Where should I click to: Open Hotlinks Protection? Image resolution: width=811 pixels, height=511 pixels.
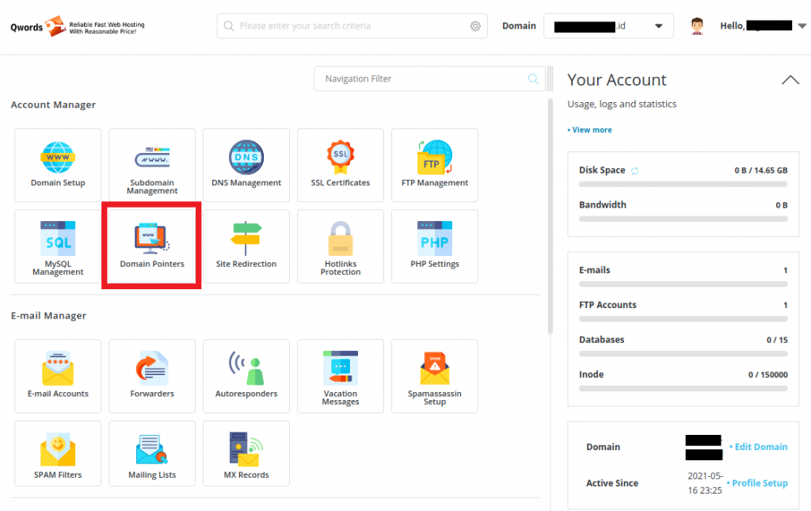tap(341, 246)
